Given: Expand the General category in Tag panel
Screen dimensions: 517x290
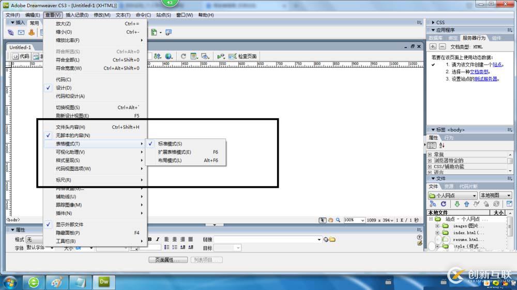Looking at the screenshot, I should 430,154.
